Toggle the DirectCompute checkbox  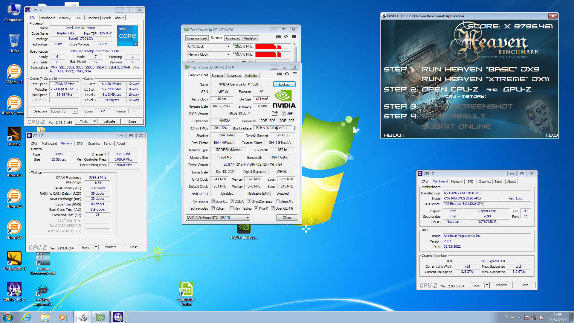point(249,202)
